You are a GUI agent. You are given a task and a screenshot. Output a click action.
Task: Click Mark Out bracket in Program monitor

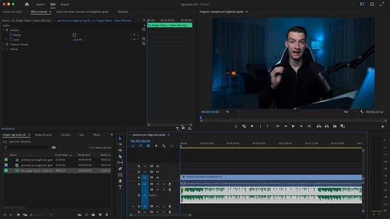pyautogui.click(x=268, y=127)
